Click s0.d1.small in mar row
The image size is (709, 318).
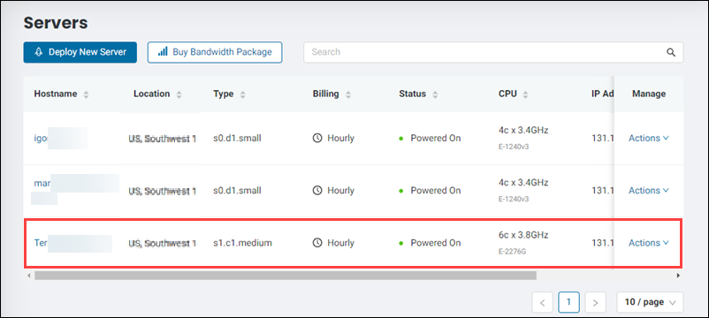[238, 191]
